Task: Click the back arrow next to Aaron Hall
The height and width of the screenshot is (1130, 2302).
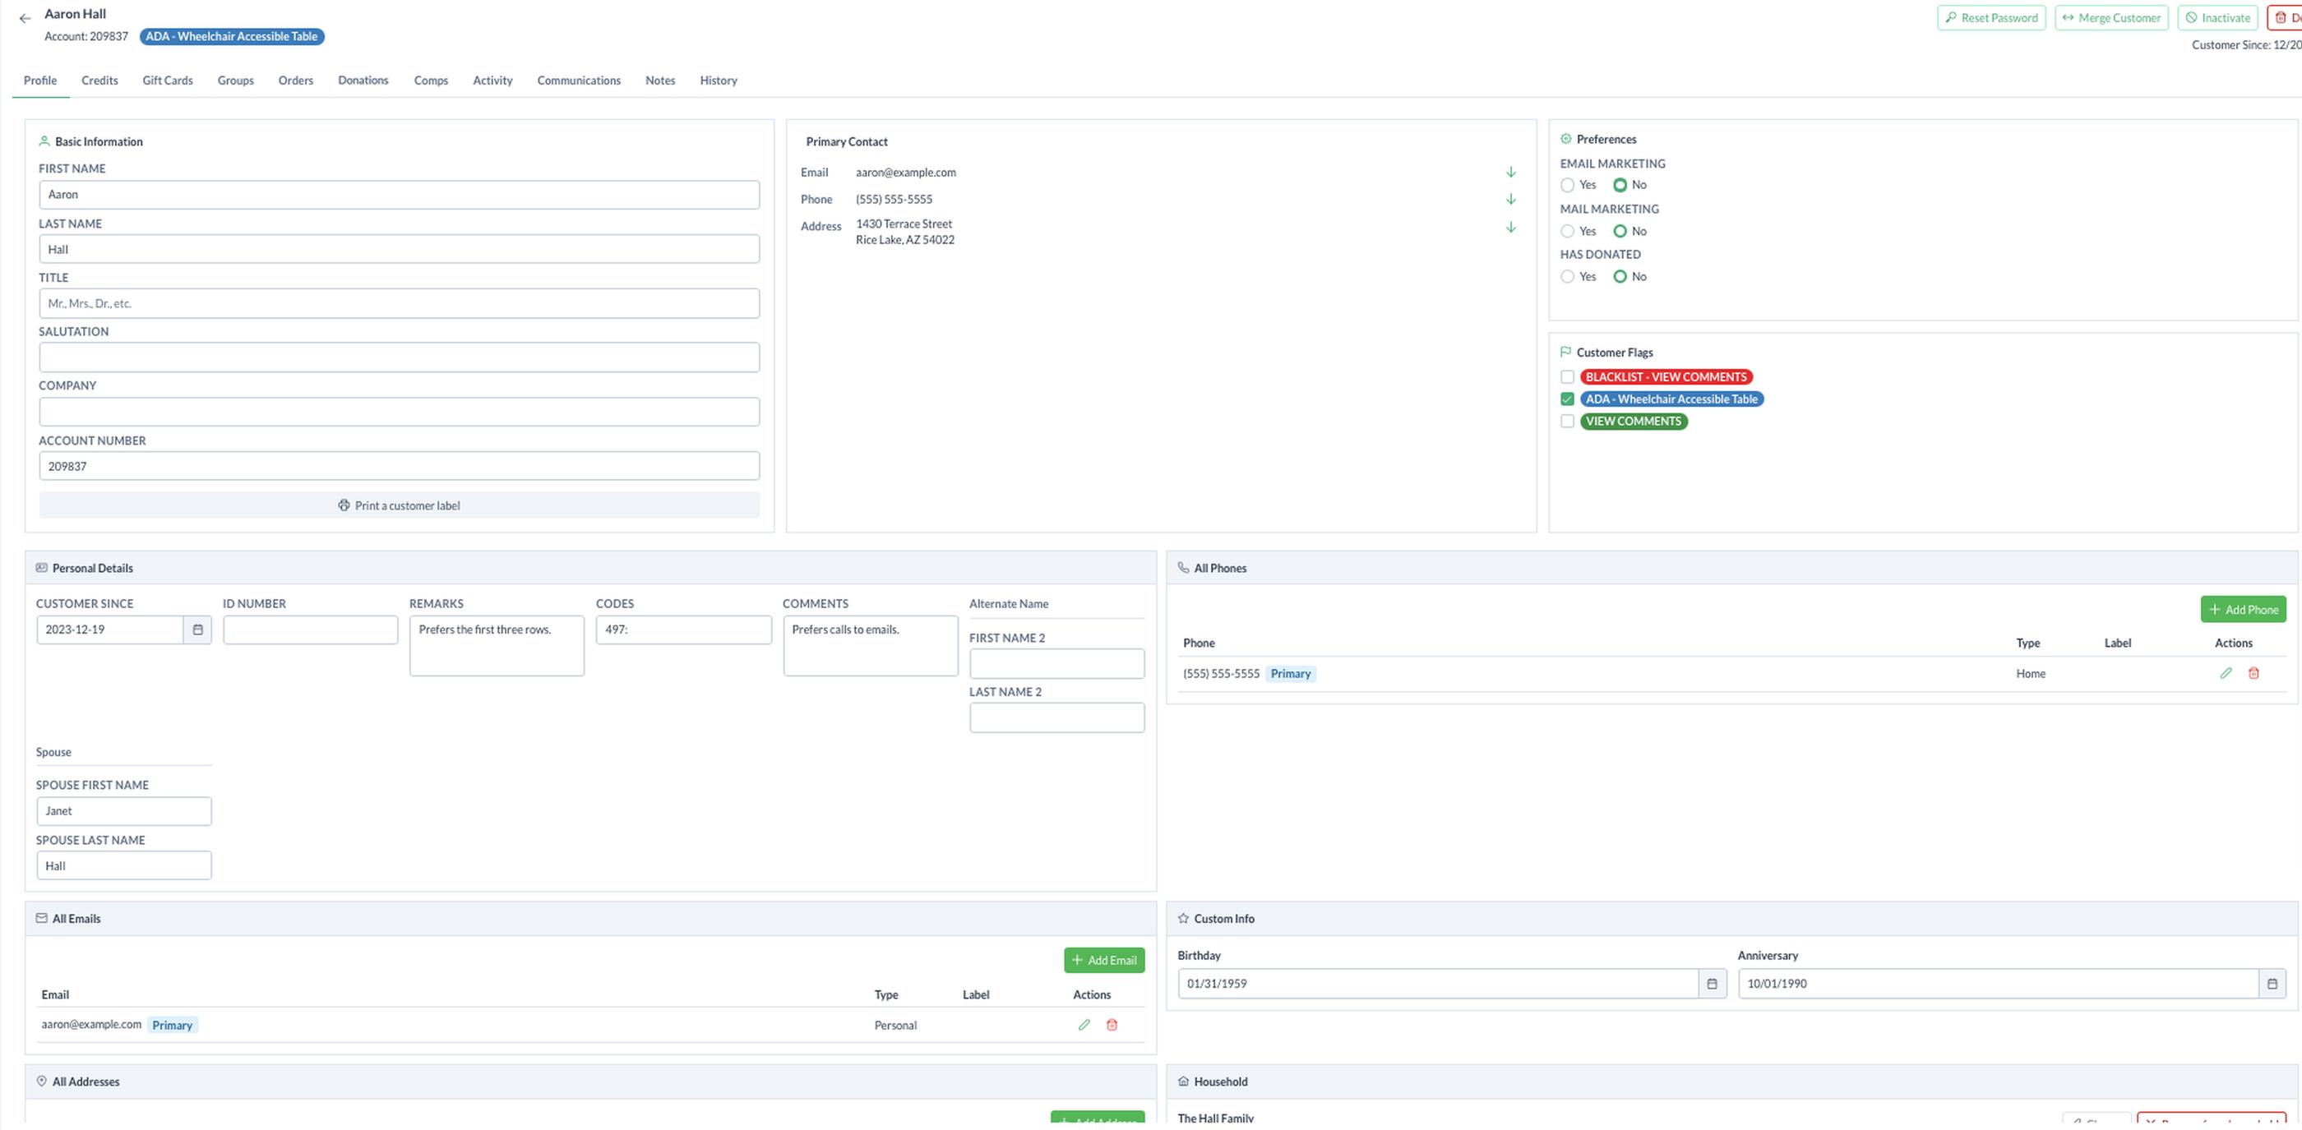Action: (x=25, y=18)
